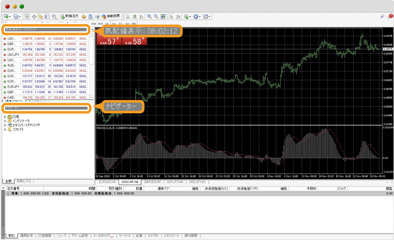Close the Market Watch panel
This screenshot has width=394, height=240.
pyautogui.click(x=92, y=30)
